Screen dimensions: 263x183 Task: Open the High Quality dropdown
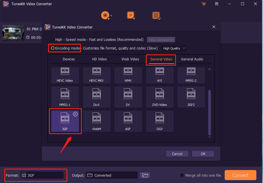tap(174, 48)
